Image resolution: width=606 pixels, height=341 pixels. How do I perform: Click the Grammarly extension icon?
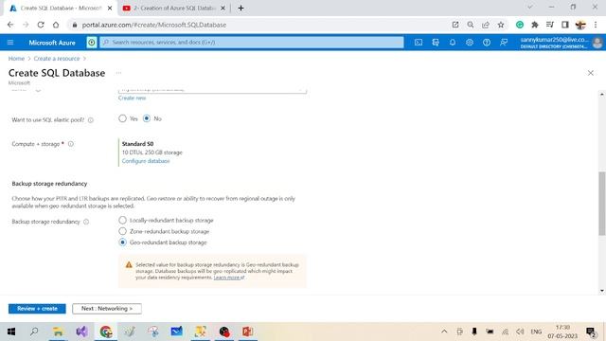520,25
